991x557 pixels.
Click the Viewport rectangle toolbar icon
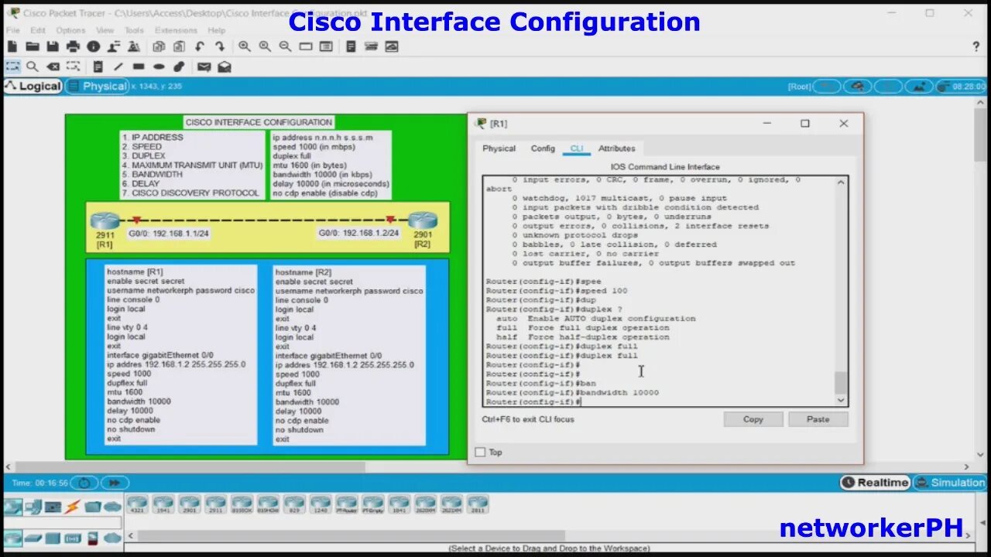(305, 47)
